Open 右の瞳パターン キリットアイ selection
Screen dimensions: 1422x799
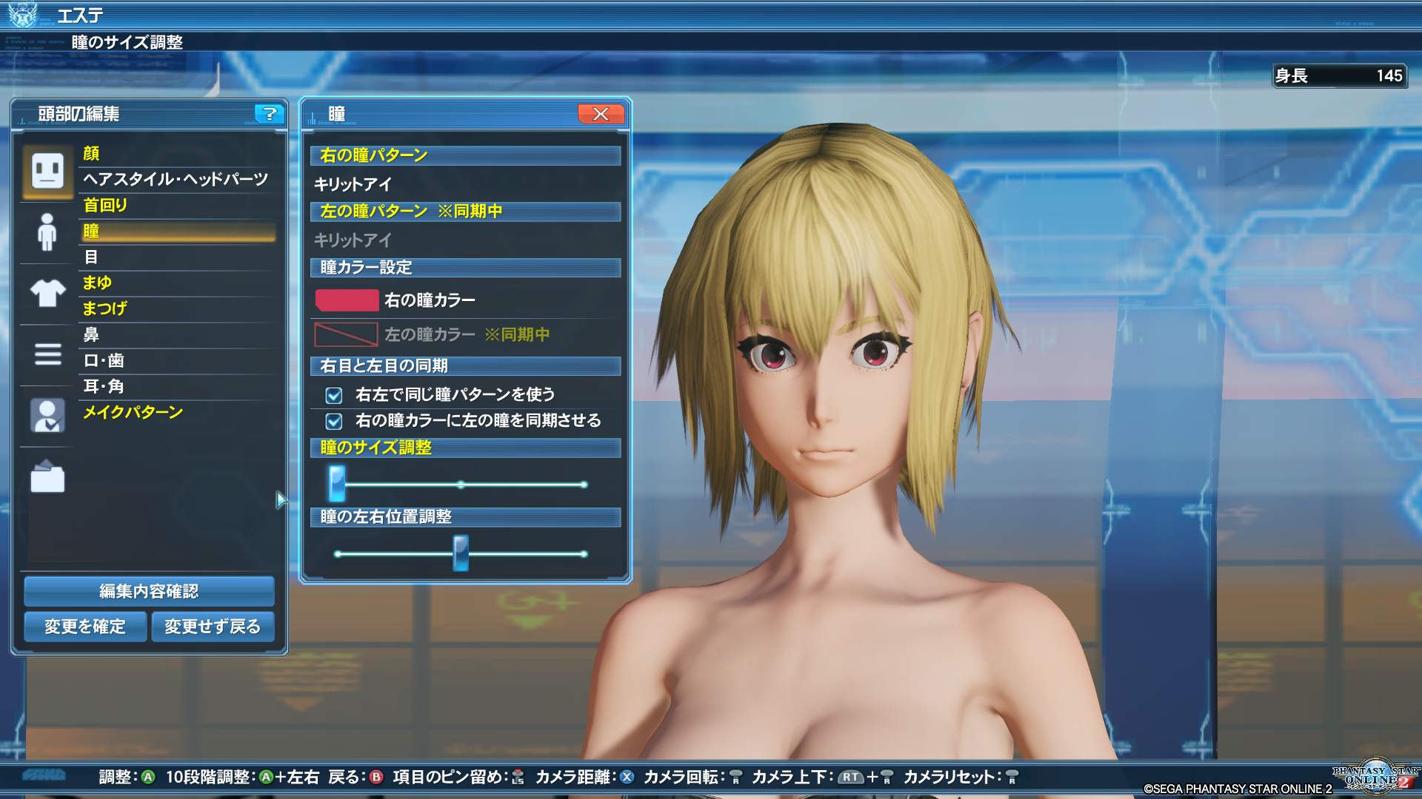353,184
